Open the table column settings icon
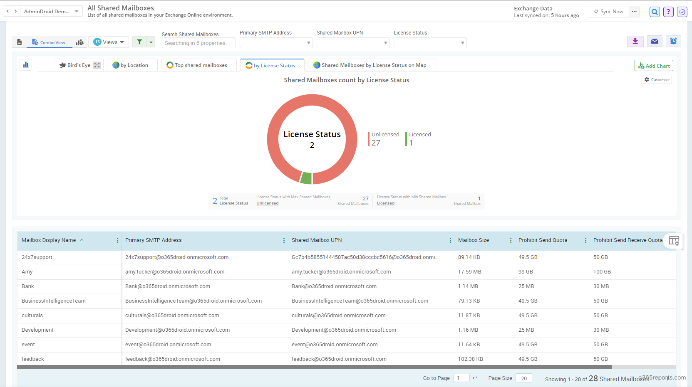692x387 pixels. coord(674,241)
